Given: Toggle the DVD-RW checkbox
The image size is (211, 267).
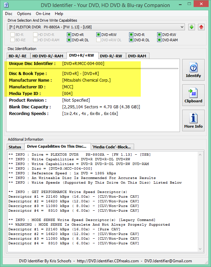Looking at the screenshot, I should coord(159,35).
